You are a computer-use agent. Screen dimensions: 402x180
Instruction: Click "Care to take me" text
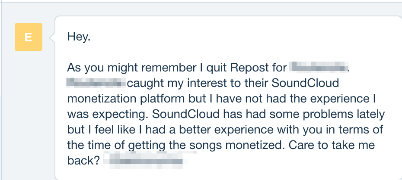(332, 145)
